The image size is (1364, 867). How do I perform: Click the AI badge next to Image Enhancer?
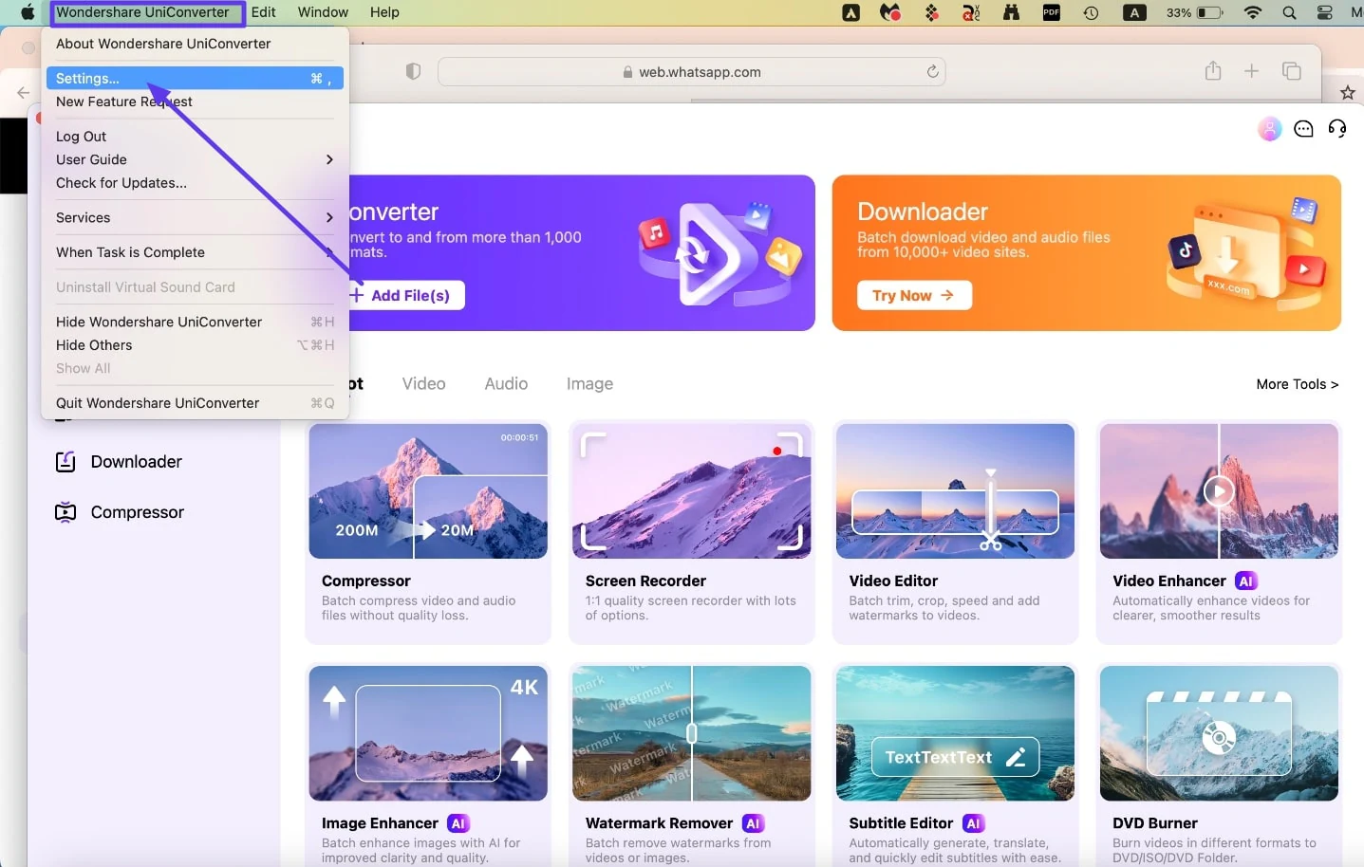(458, 823)
